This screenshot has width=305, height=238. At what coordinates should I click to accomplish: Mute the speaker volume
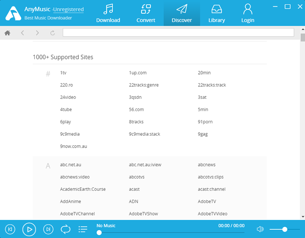coord(260,229)
